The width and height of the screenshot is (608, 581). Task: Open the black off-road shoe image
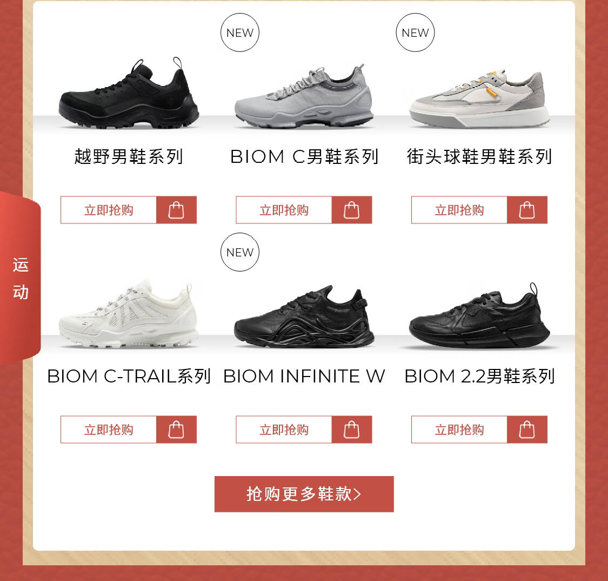[129, 93]
